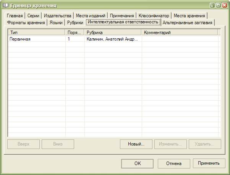Click the book icon in title bar
Screen dimensions: 230x175
click(x=5, y=6)
